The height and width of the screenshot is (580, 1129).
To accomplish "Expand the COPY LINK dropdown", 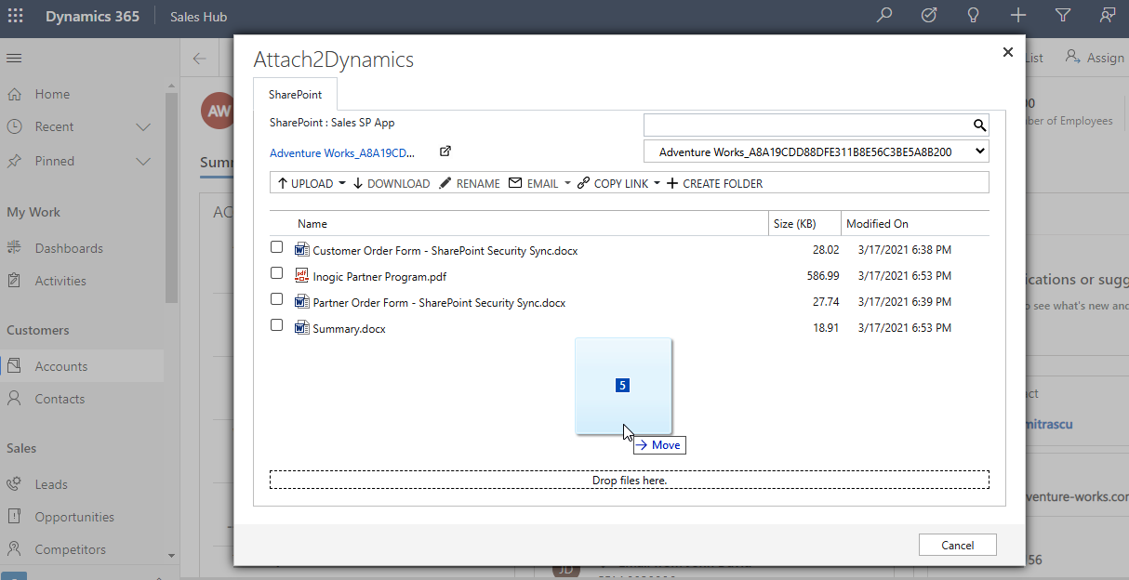I will point(657,184).
